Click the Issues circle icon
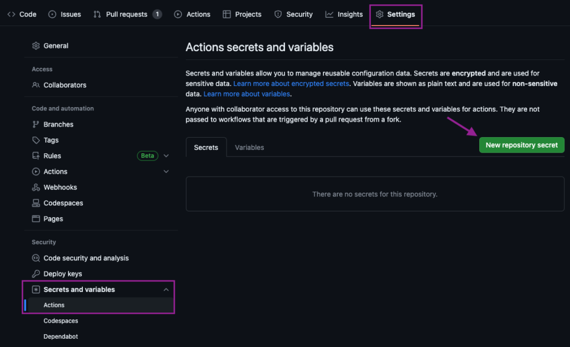Image resolution: width=570 pixels, height=347 pixels. [52, 14]
